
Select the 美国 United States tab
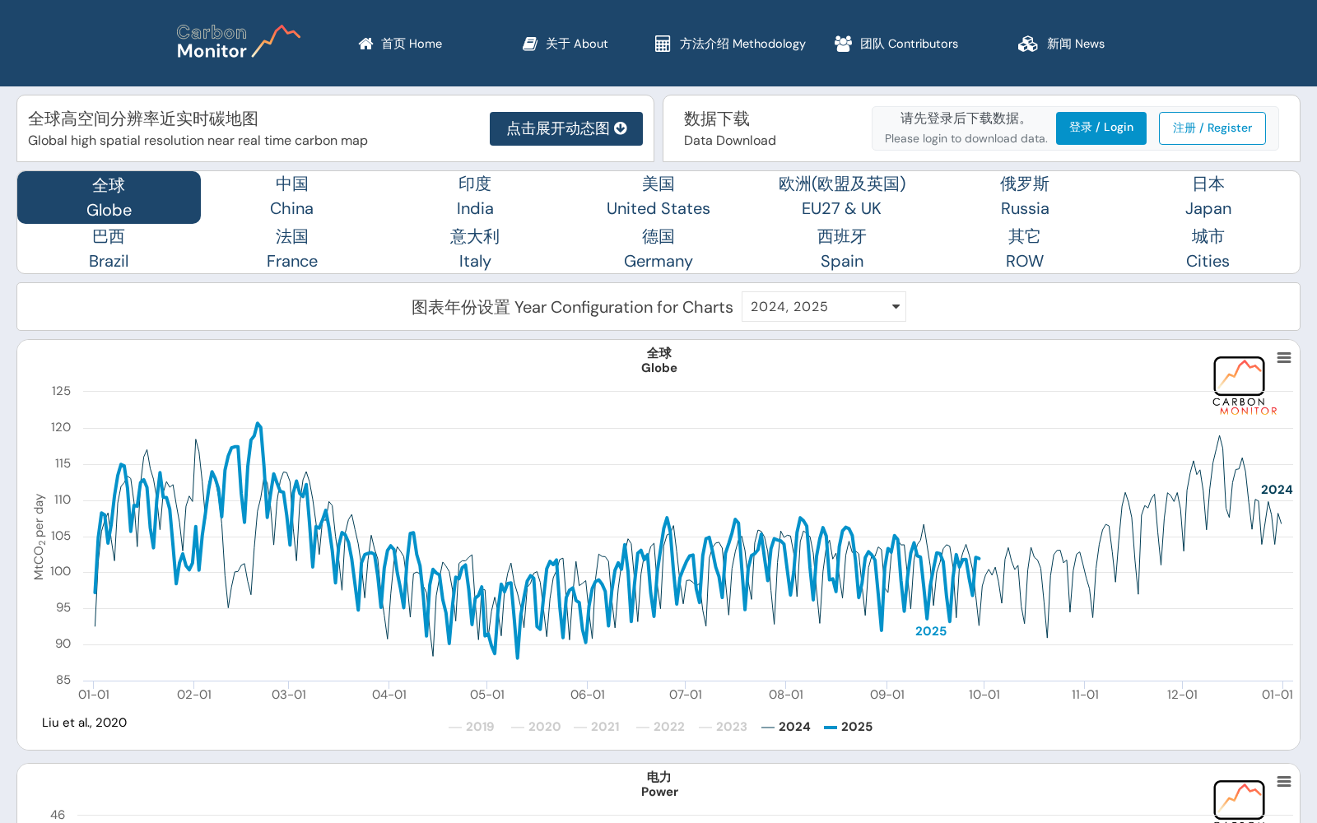[x=658, y=197]
